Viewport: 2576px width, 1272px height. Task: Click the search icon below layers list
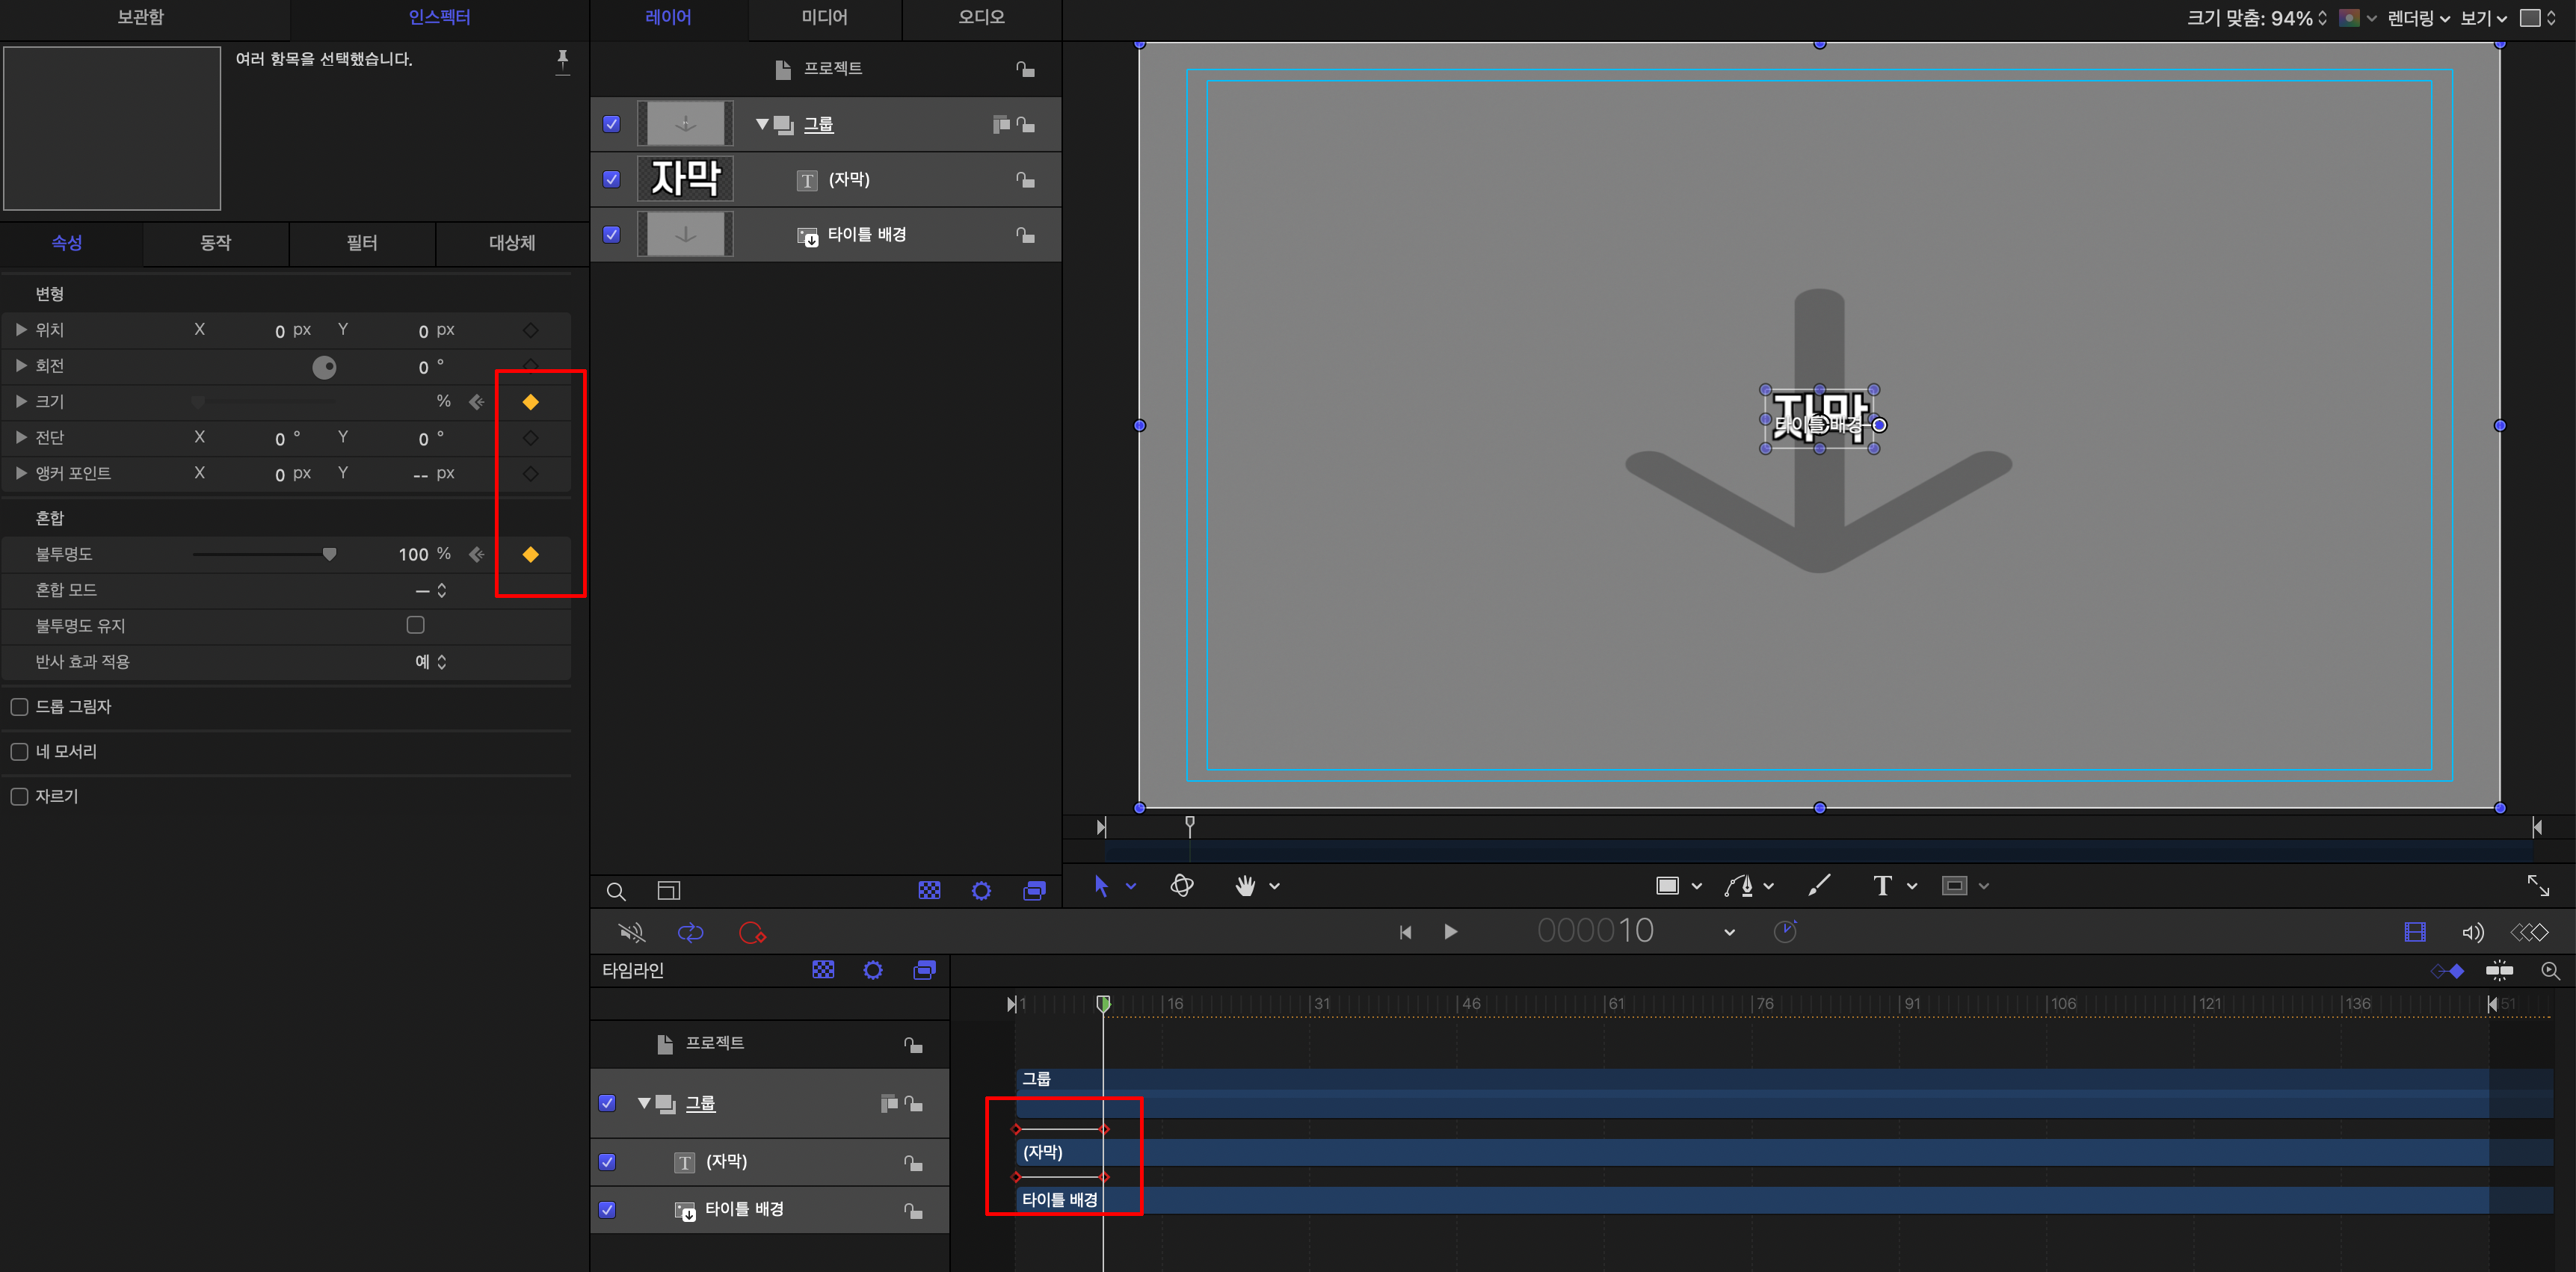pyautogui.click(x=616, y=891)
